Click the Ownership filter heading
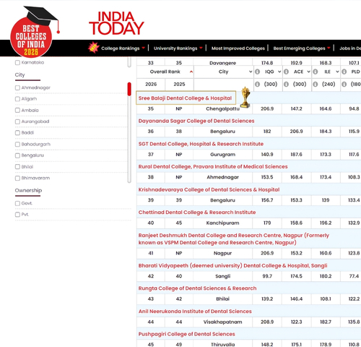Image resolution: width=361 pixels, height=347 pixels. 28,190
